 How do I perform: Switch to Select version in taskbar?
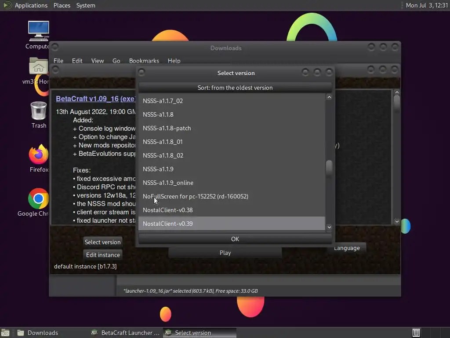pyautogui.click(x=200, y=333)
